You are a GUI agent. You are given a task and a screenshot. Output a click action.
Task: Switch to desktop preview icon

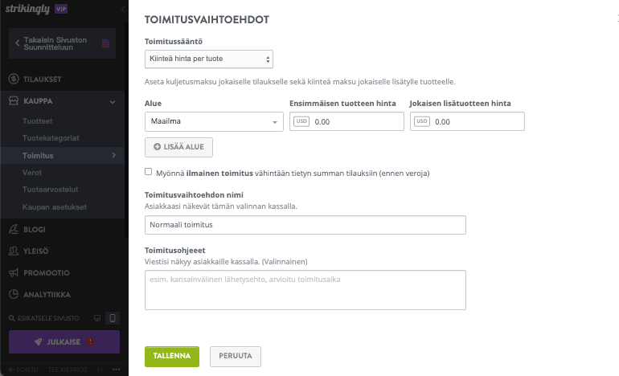(97, 318)
